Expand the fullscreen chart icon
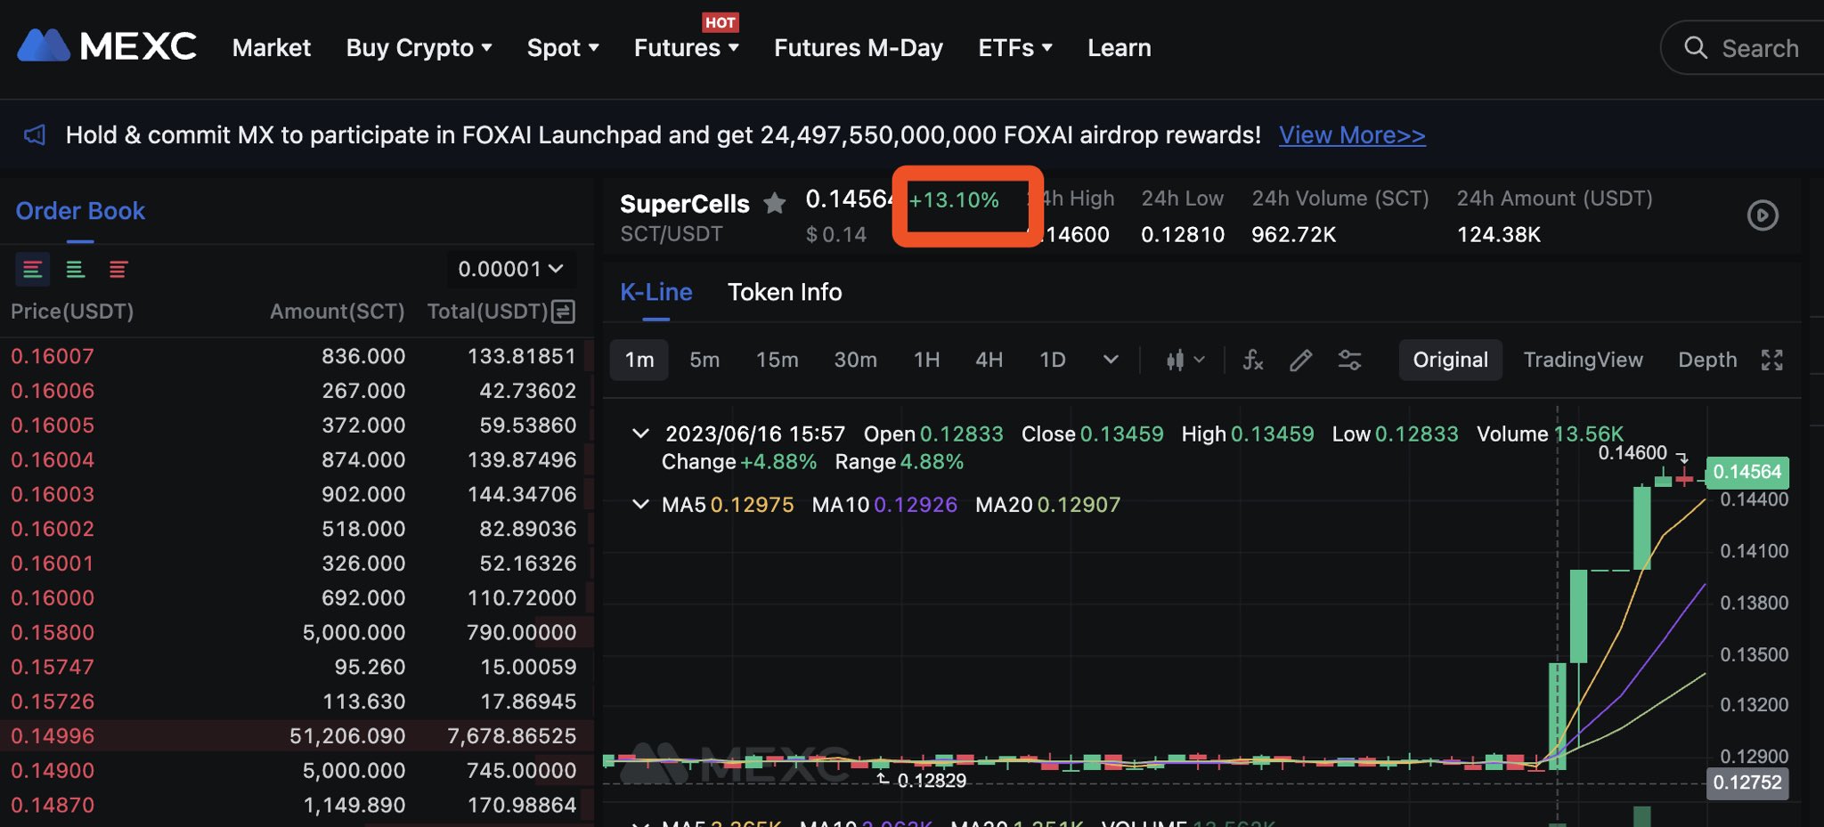This screenshot has width=1824, height=827. pos(1772,360)
